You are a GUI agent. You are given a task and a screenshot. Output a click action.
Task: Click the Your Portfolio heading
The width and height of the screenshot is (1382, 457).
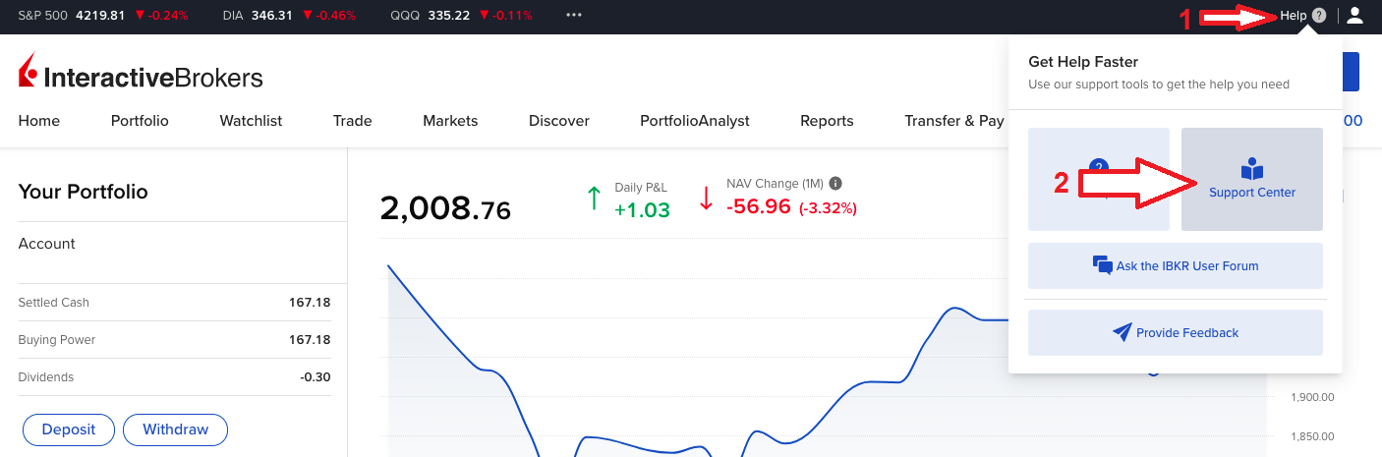tap(83, 192)
